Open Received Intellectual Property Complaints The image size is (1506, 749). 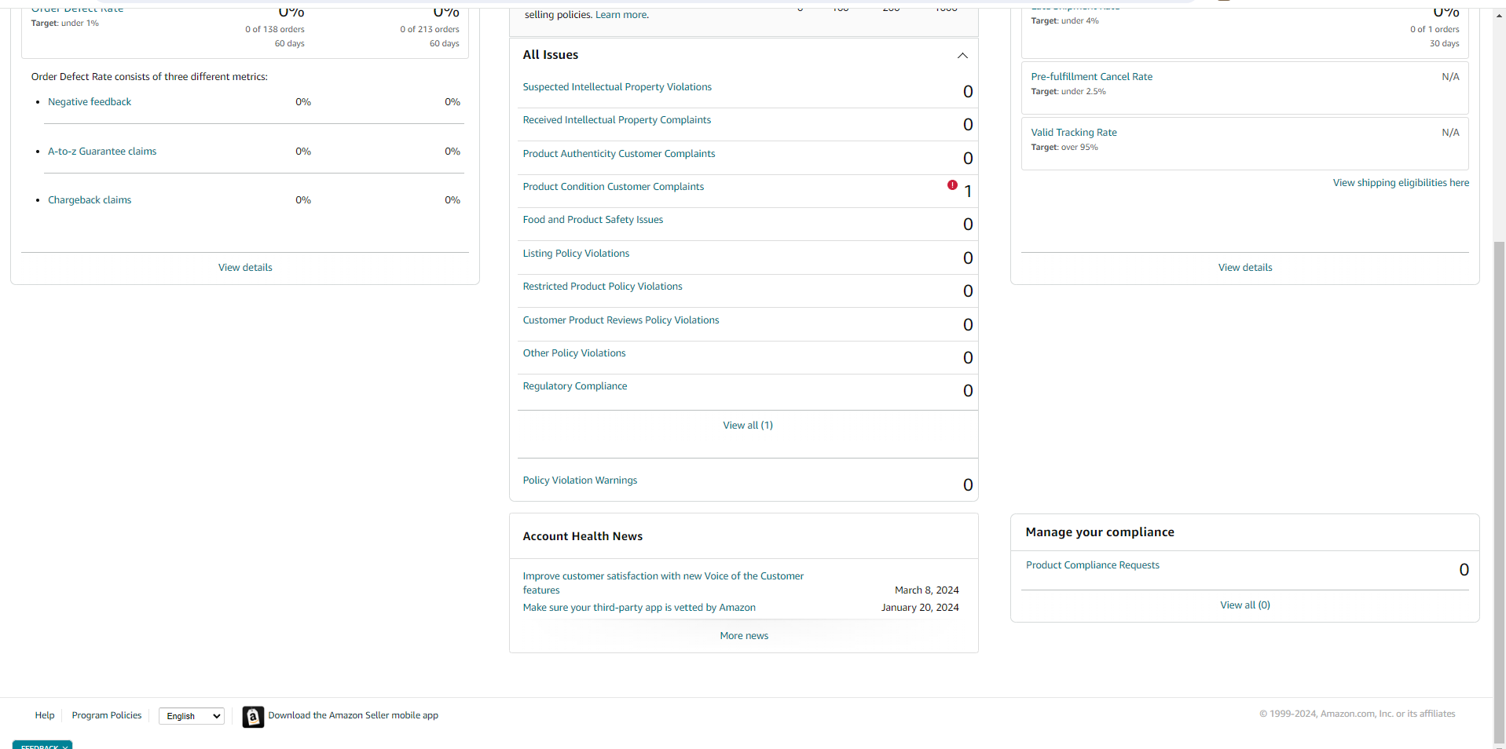(x=617, y=120)
